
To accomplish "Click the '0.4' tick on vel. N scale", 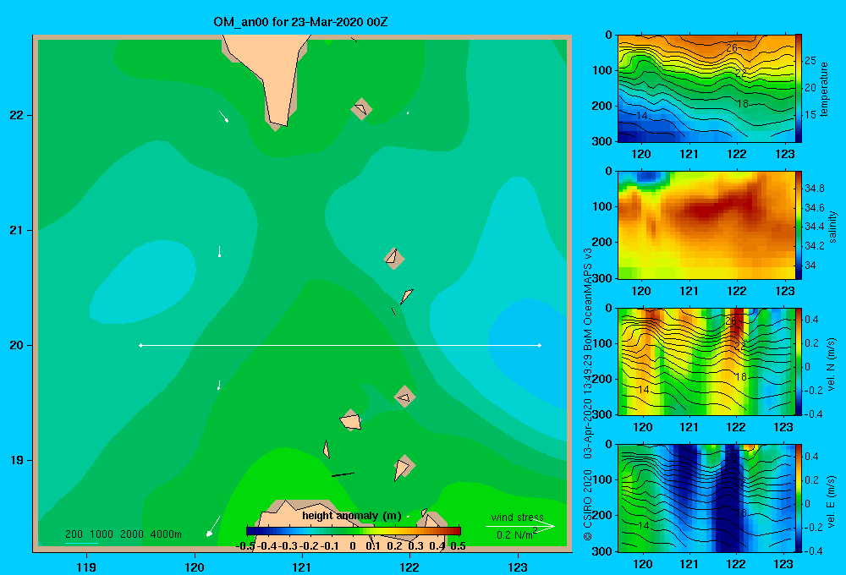I will [x=811, y=320].
